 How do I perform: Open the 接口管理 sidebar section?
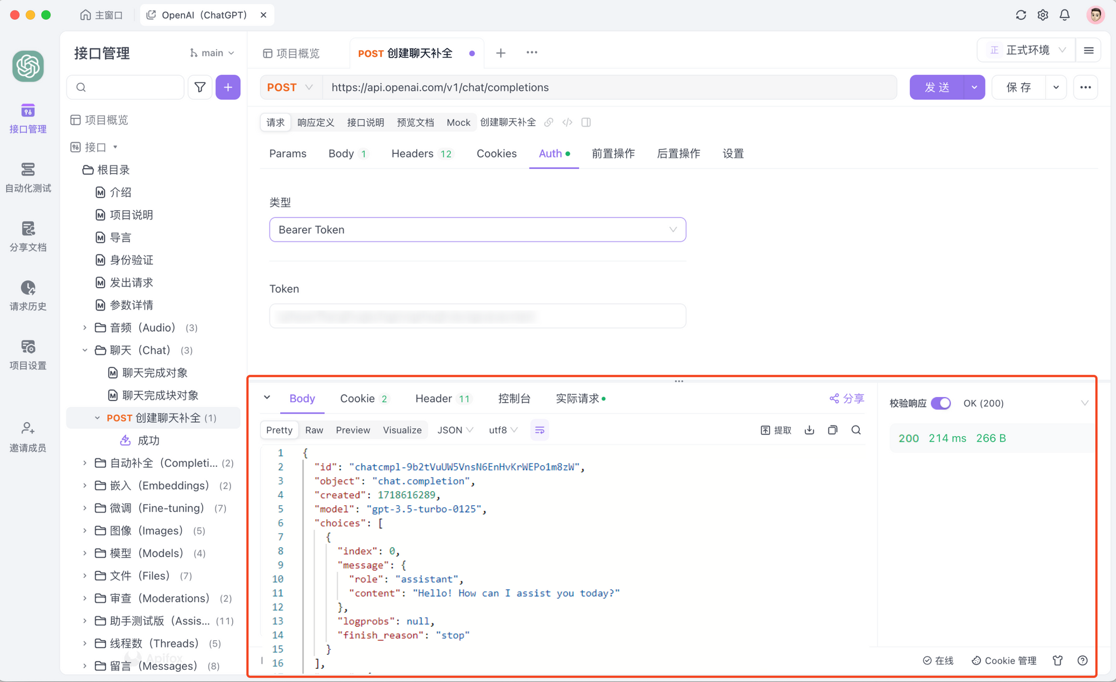28,118
